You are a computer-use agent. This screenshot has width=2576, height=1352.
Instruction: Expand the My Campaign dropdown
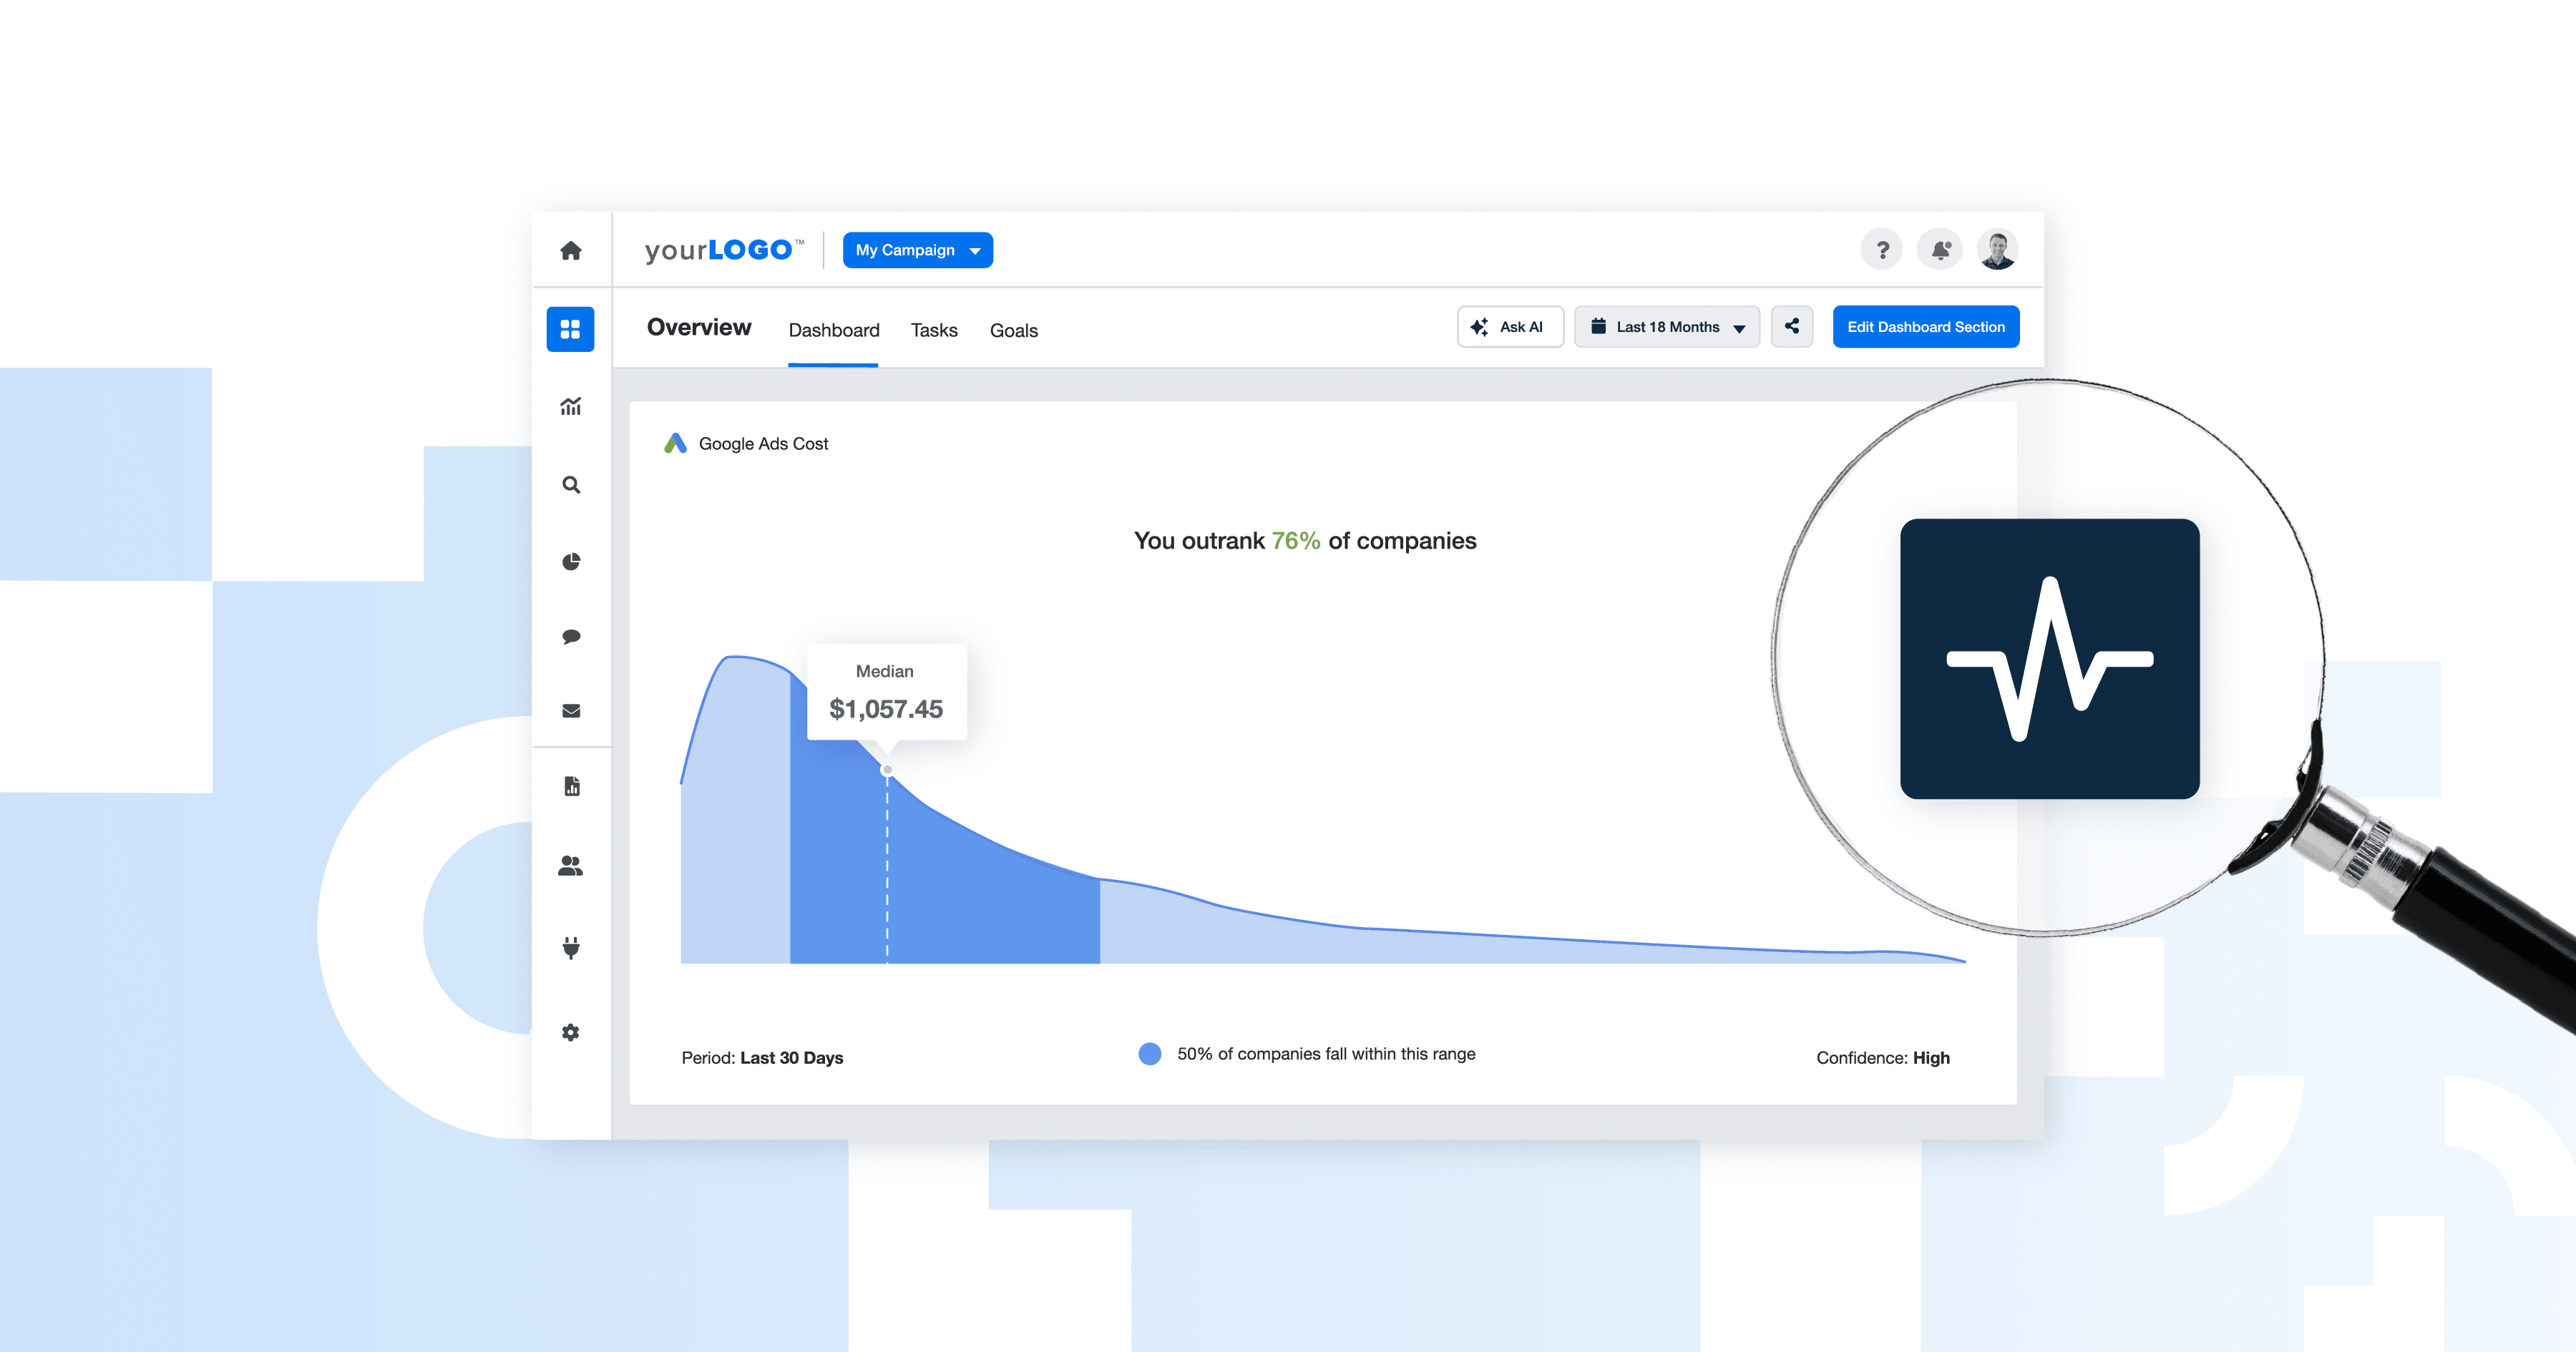coord(916,250)
